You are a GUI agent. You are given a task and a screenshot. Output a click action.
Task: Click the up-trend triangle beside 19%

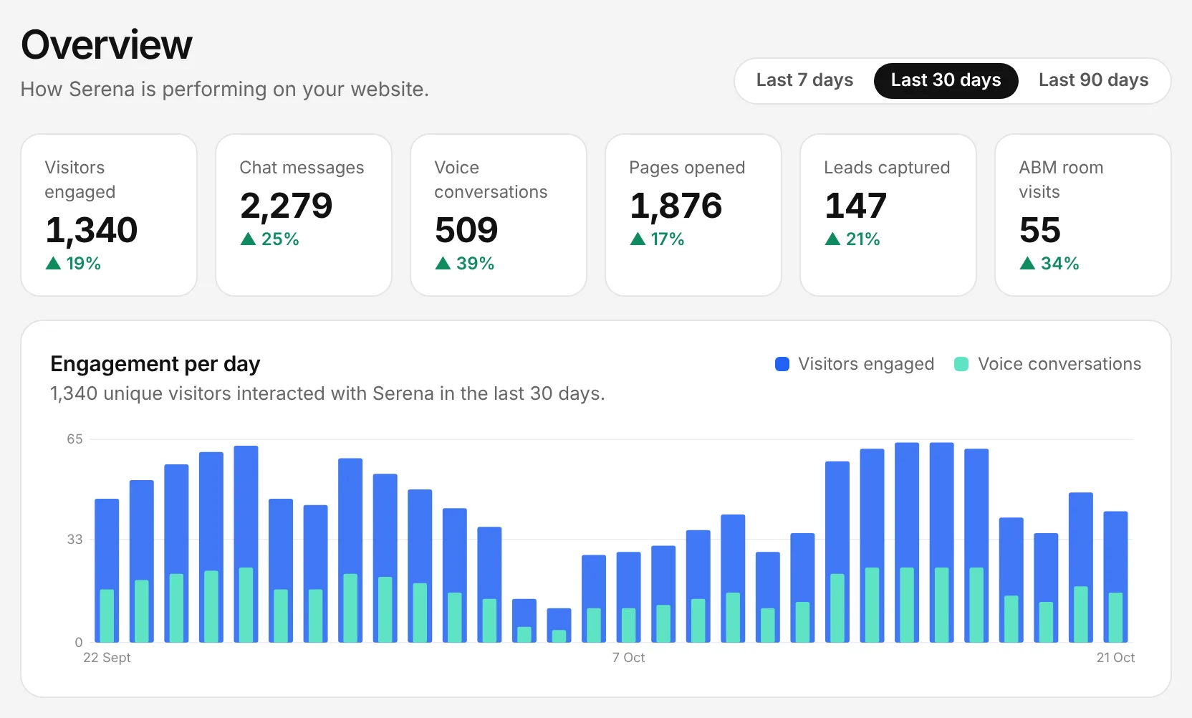pos(53,264)
